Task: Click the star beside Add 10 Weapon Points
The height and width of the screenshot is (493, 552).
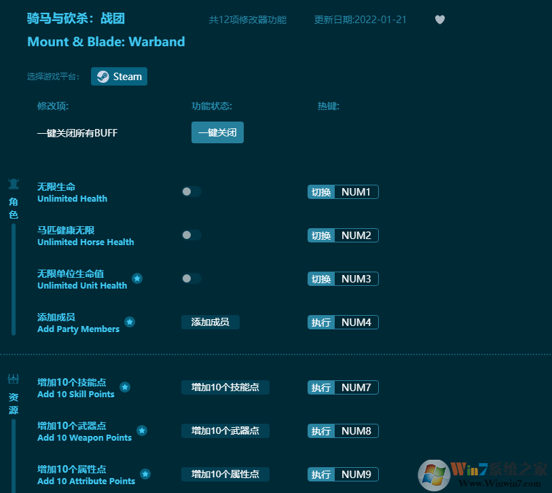Action: point(142,430)
